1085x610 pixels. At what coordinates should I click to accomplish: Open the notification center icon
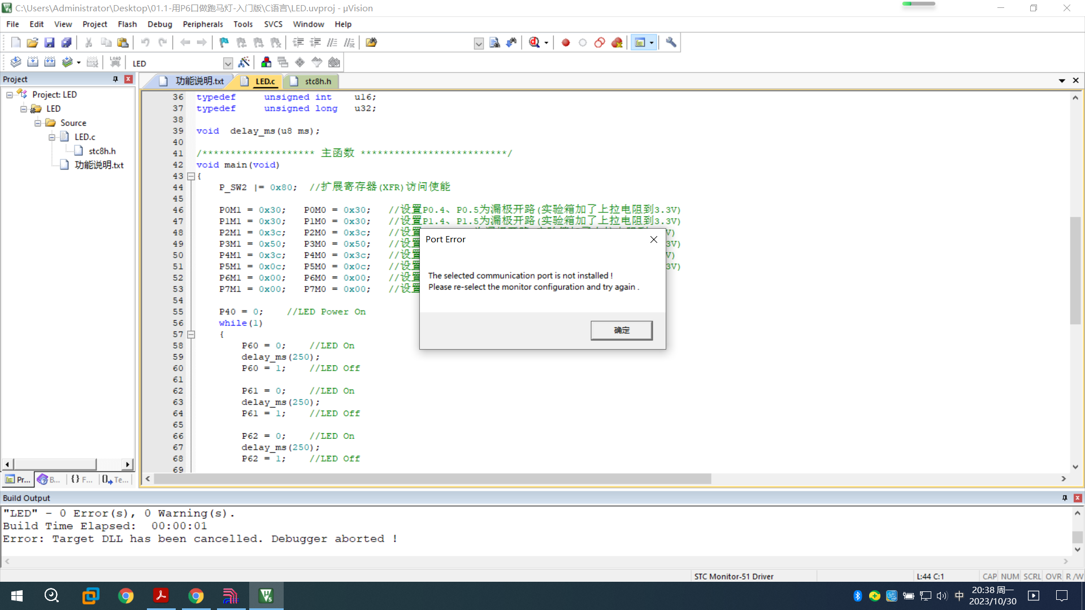coord(1062,596)
